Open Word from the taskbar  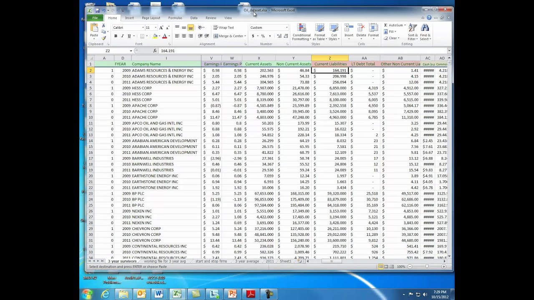click(159, 294)
